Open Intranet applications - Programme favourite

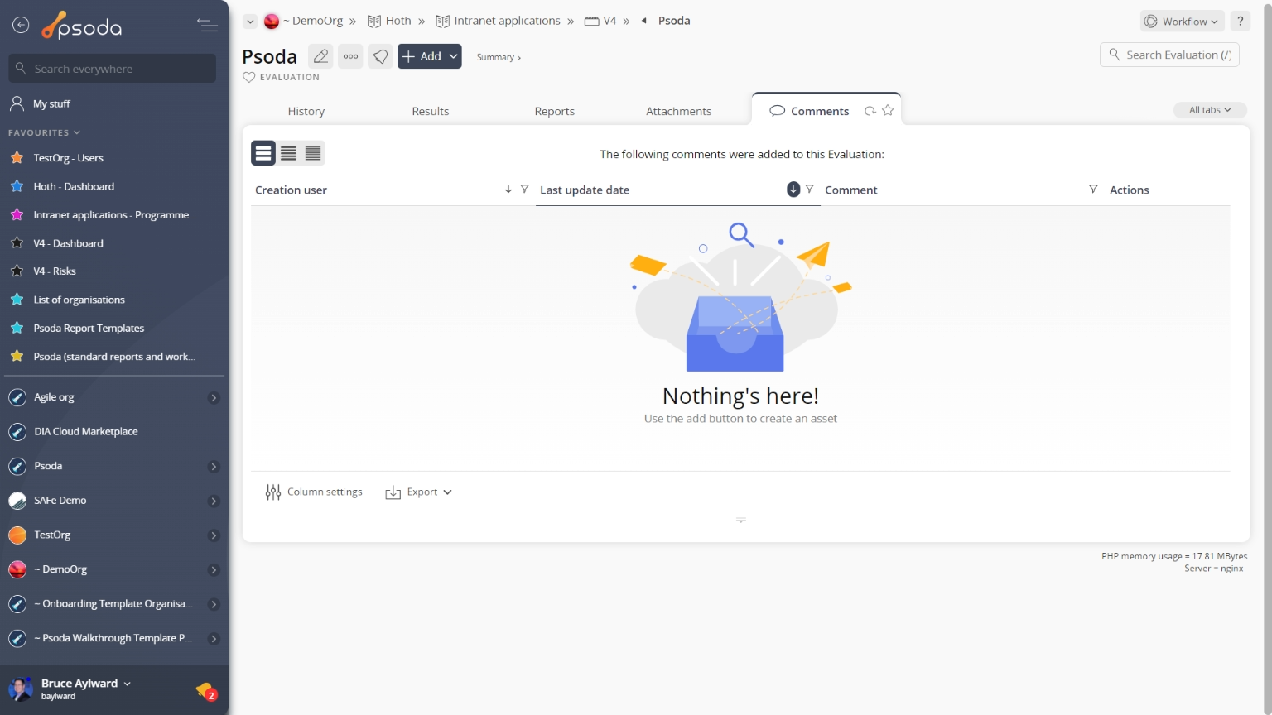point(114,214)
